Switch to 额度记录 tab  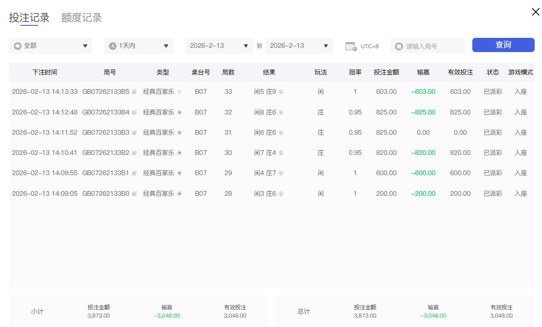[81, 18]
